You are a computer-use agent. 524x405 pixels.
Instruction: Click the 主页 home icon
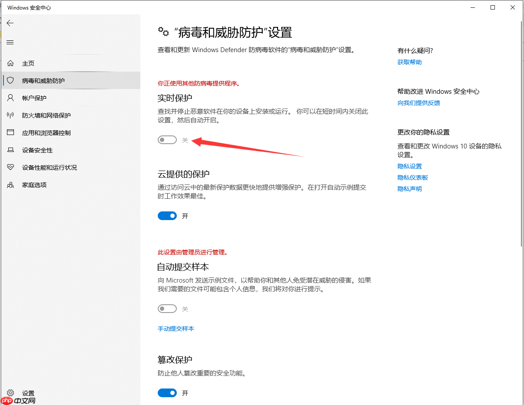click(10, 63)
